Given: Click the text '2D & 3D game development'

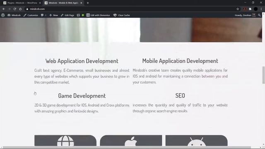Looking at the screenshot, I should click(x=55, y=105).
